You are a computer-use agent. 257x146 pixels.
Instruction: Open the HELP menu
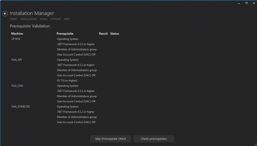tap(67, 19)
